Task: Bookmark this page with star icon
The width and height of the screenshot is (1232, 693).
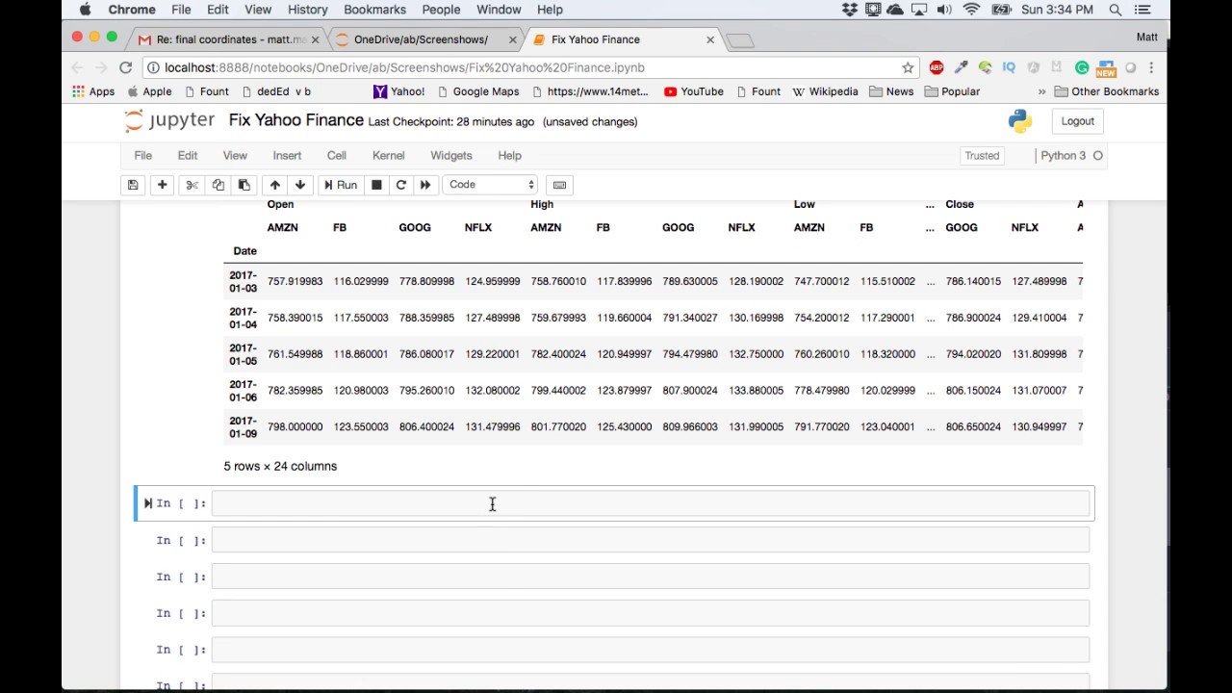Action: click(908, 67)
